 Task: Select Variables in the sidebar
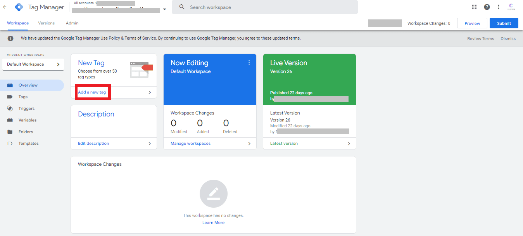click(32, 120)
